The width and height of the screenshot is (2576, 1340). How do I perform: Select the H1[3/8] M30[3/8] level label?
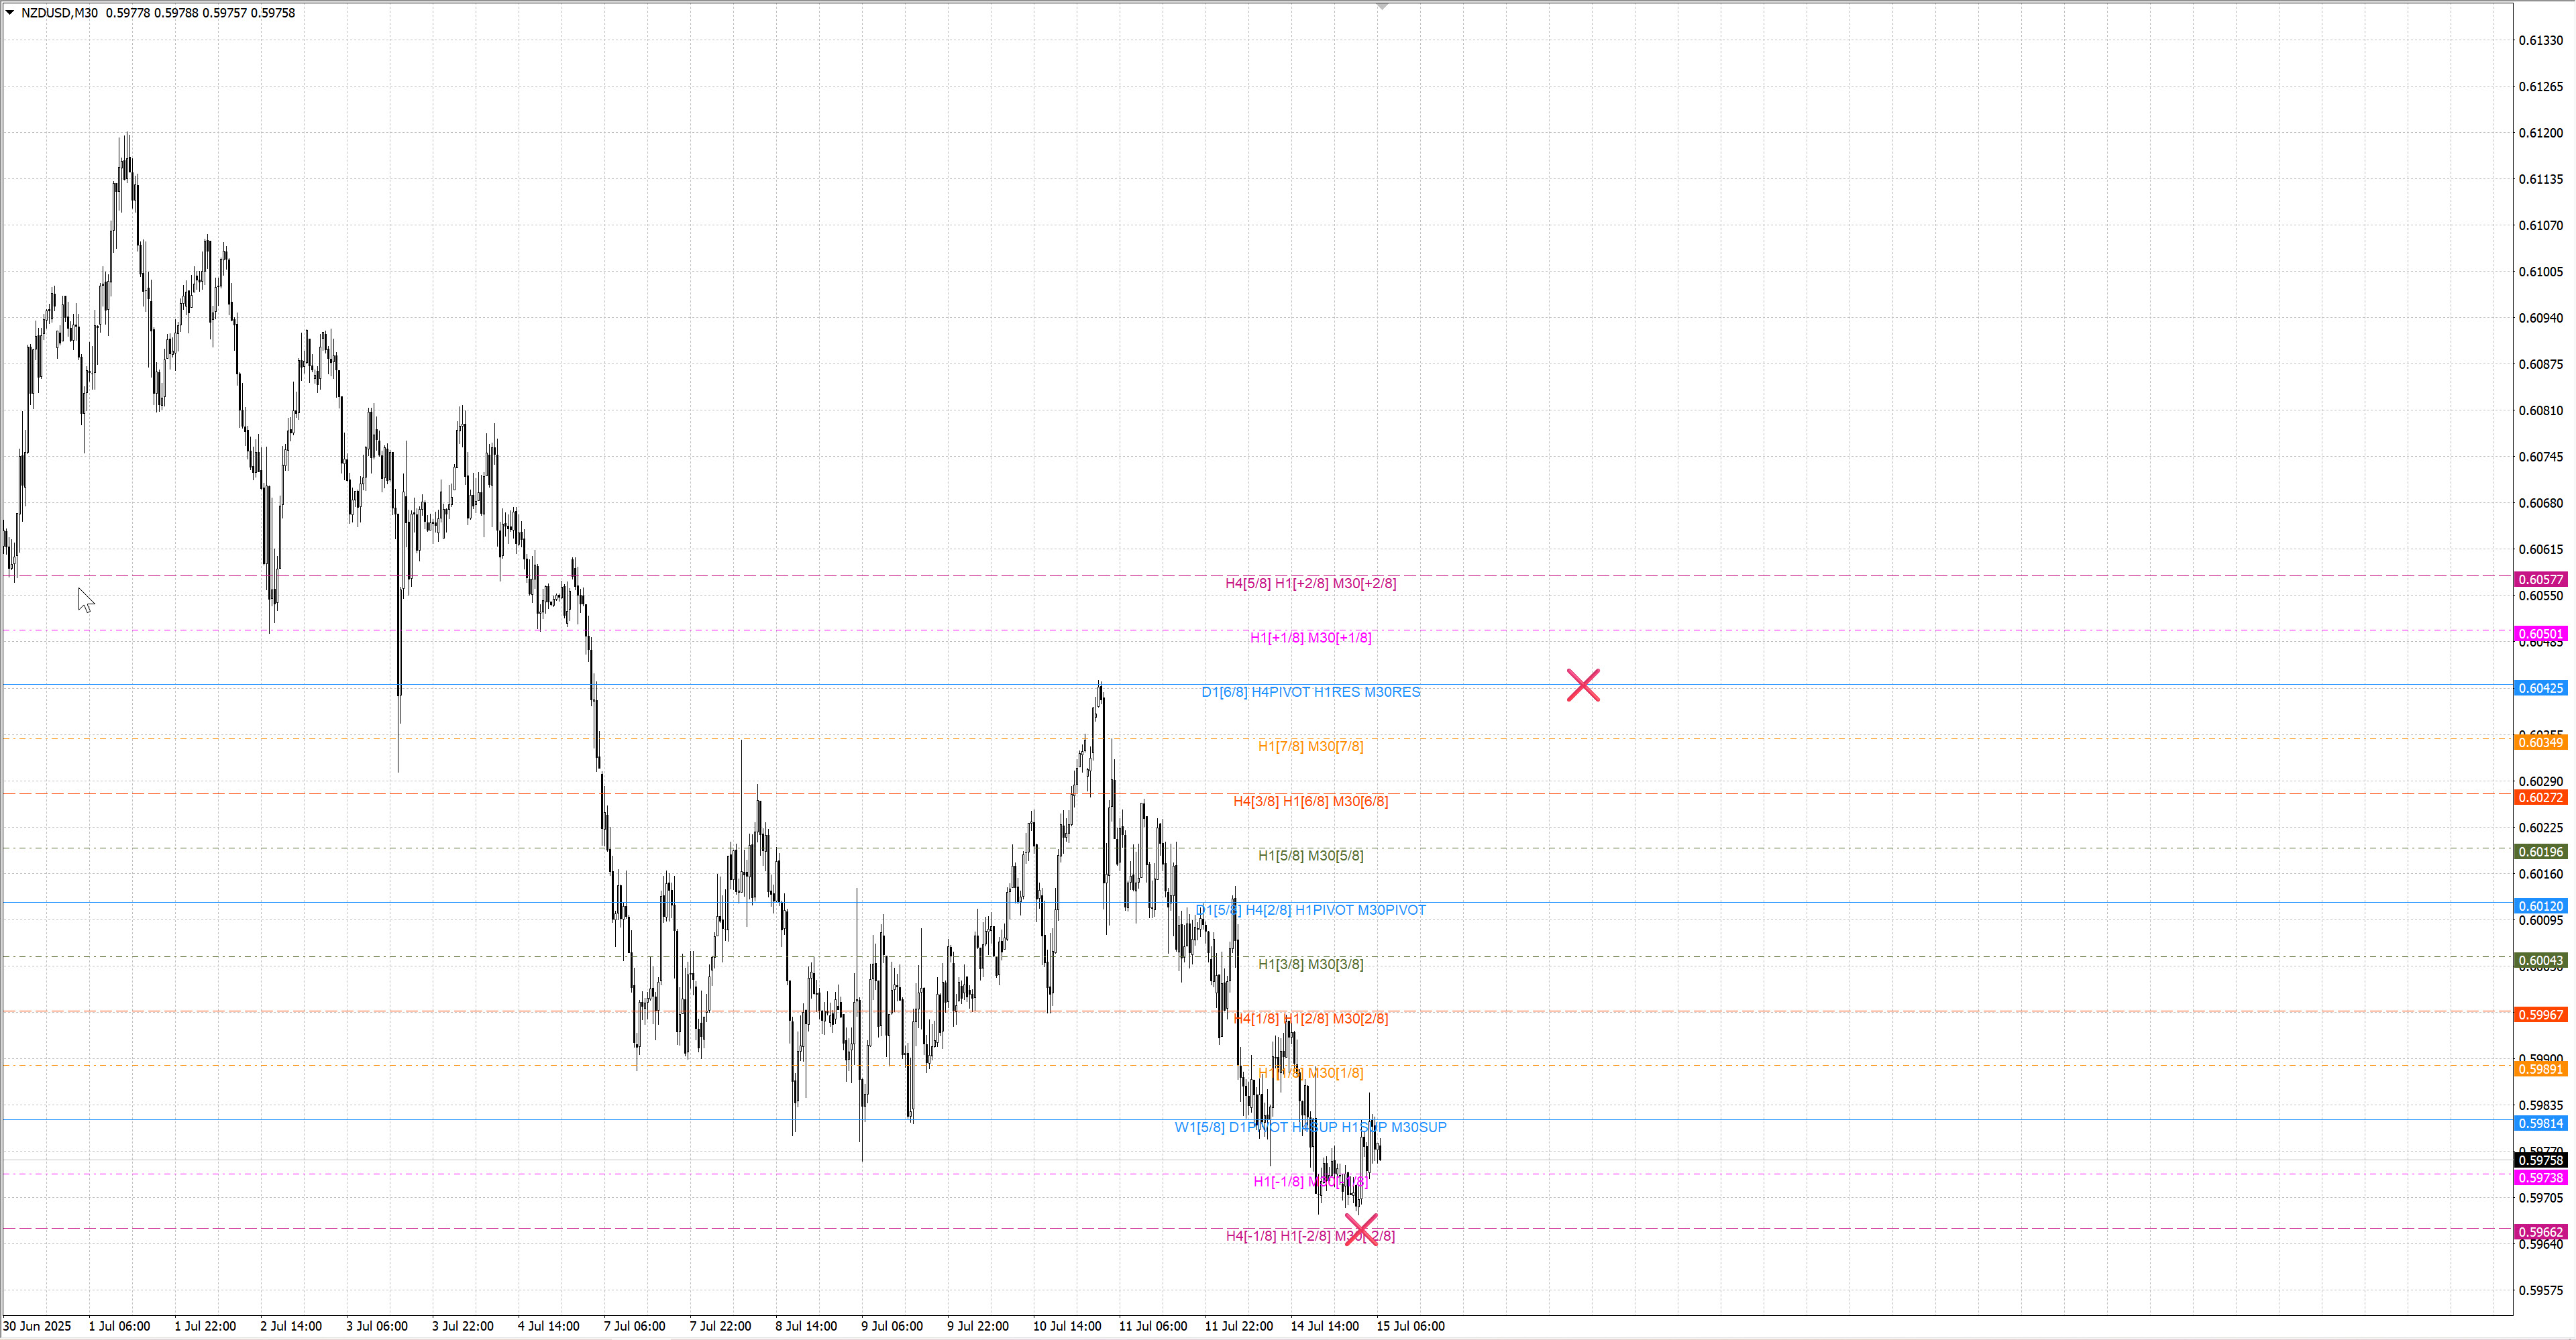pos(1310,964)
